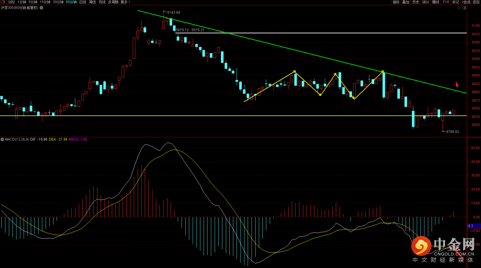Viewport: 481px width, 268px height.
Task: Switch to 周线 weekly chart
Action: (x=92, y=2)
